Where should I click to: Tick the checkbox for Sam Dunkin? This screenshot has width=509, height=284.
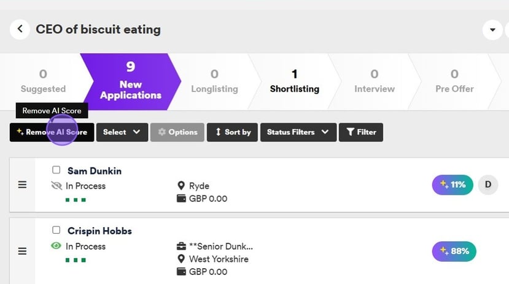[x=56, y=170]
